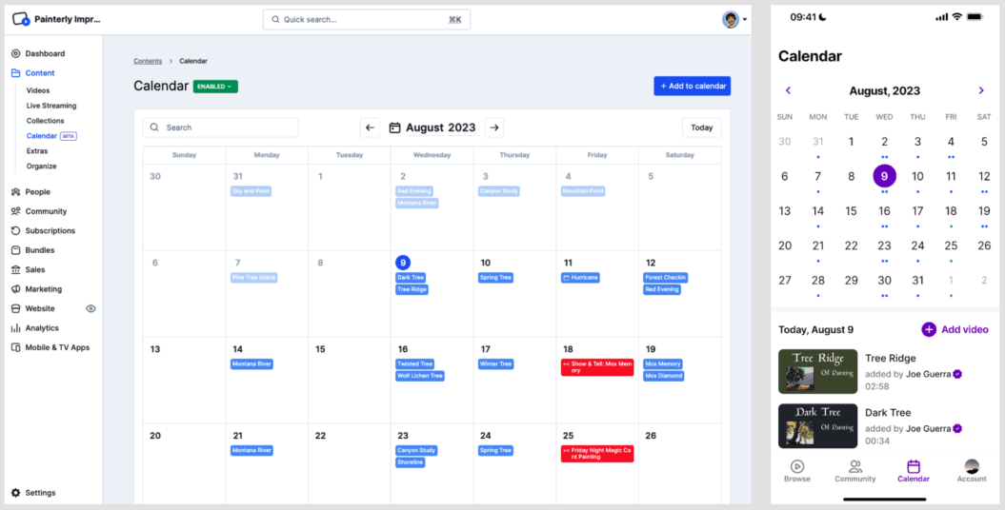Open the Twisted Tree event
Image resolution: width=1005 pixels, height=510 pixels.
[415, 364]
